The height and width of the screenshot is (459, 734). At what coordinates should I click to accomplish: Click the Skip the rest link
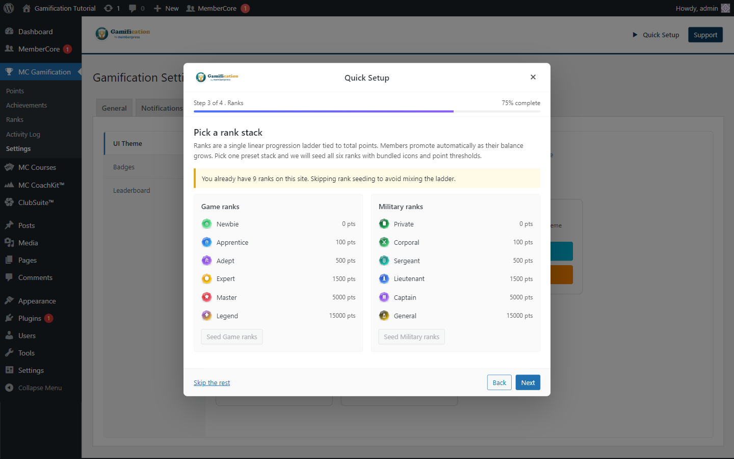click(x=212, y=382)
